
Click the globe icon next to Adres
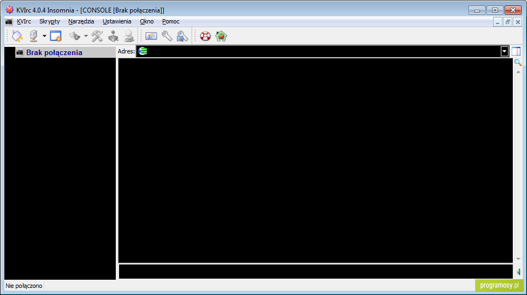click(x=143, y=51)
